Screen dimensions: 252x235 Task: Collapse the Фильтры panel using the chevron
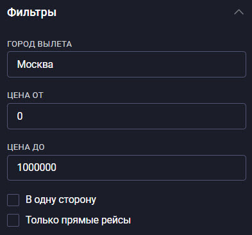pos(239,12)
